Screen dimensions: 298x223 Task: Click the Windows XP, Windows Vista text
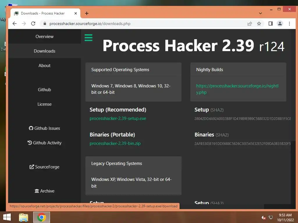pos(131,183)
